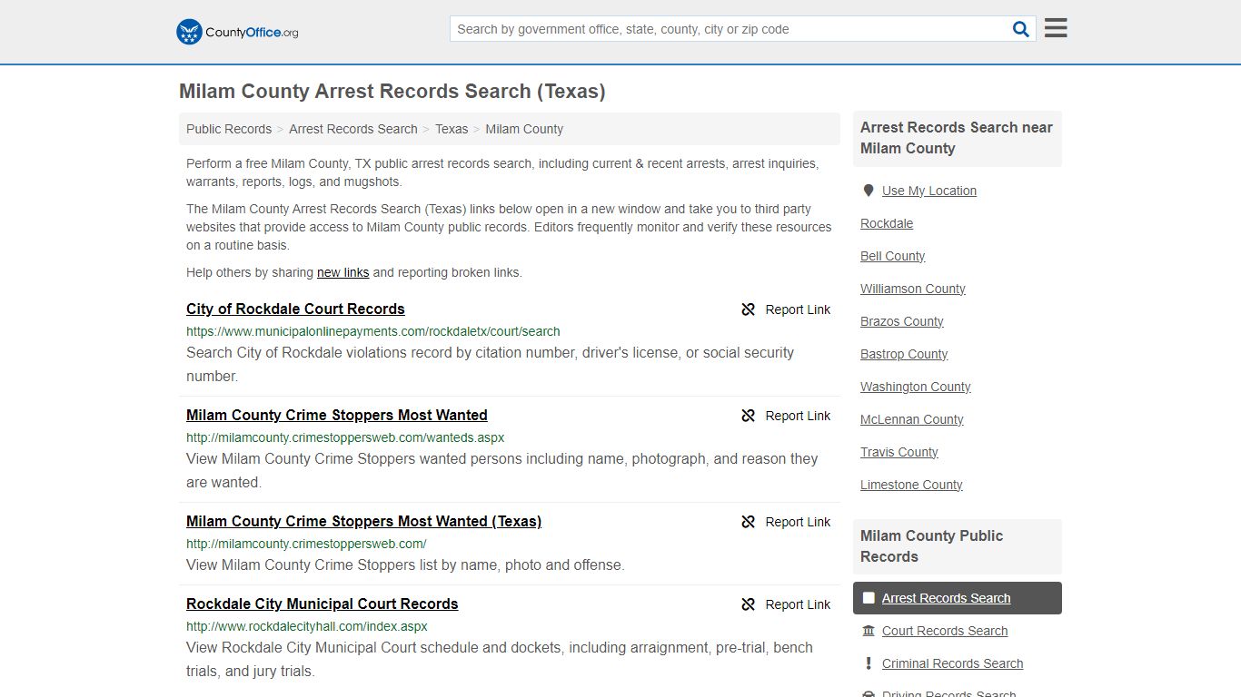Go to Public Records breadcrumb
Screen dimensions: 1241x697
pyautogui.click(x=229, y=129)
